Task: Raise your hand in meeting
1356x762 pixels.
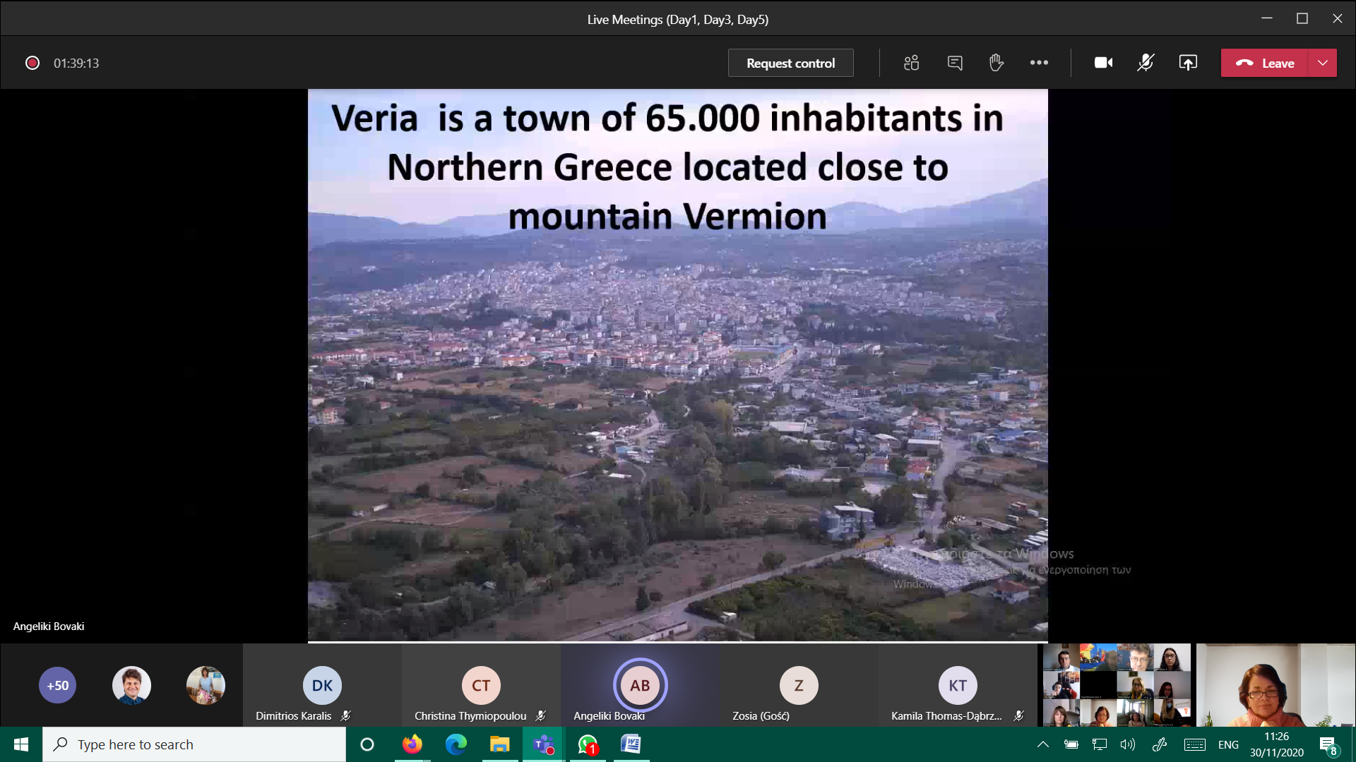Action: coord(996,63)
